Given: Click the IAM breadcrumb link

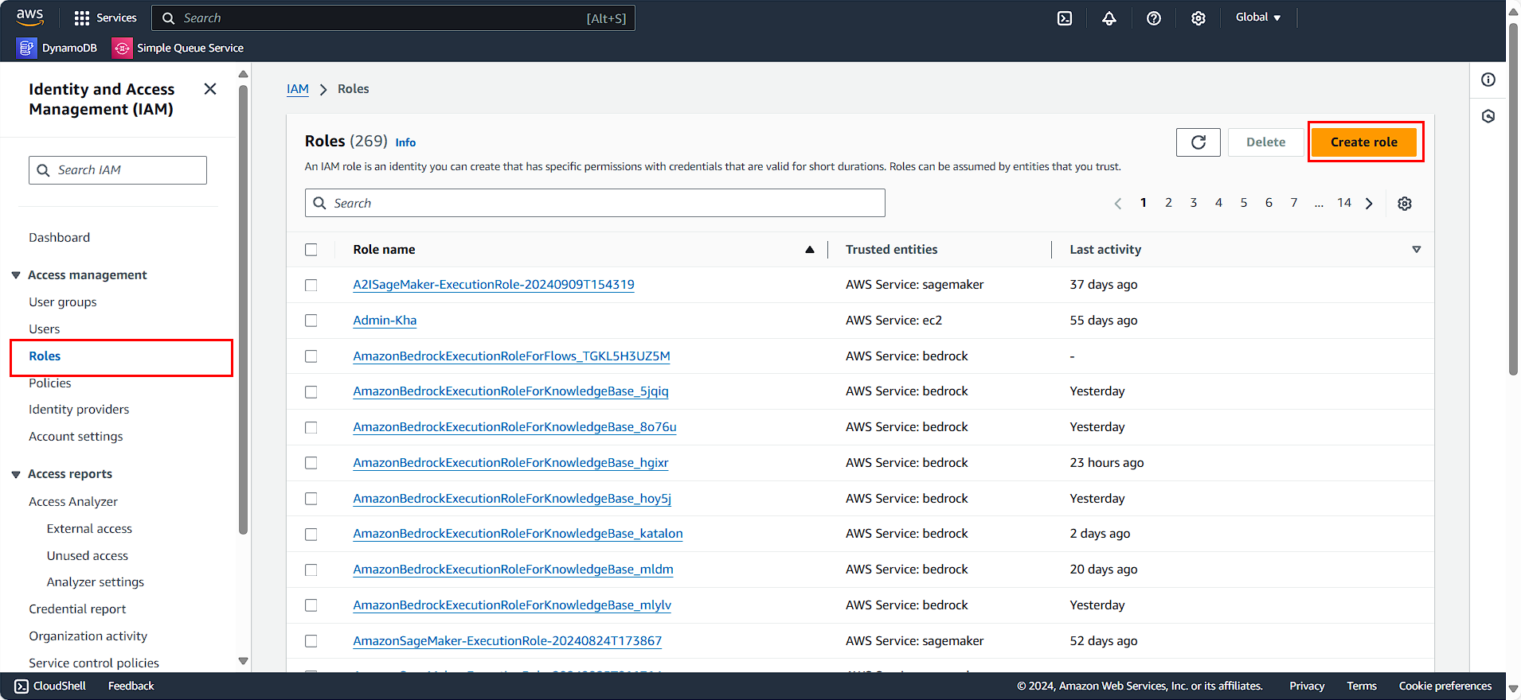Looking at the screenshot, I should tap(298, 89).
